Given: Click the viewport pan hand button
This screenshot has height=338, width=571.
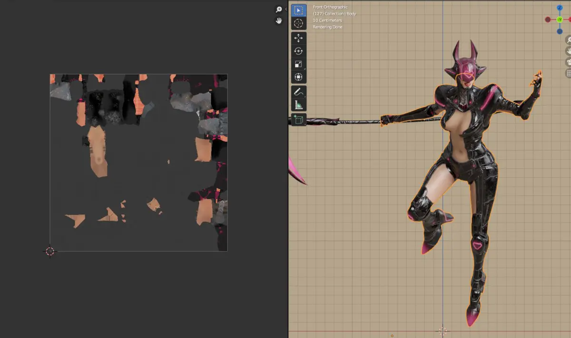Looking at the screenshot, I should (x=568, y=51).
